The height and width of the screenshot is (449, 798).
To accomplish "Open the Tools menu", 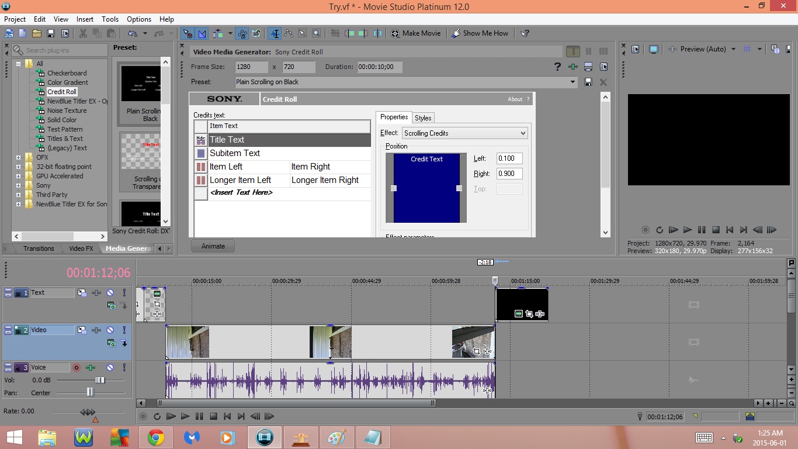I will [110, 19].
